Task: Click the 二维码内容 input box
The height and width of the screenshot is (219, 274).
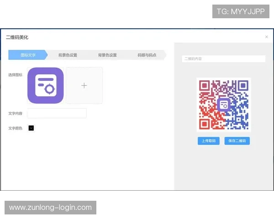Action: click(x=223, y=59)
